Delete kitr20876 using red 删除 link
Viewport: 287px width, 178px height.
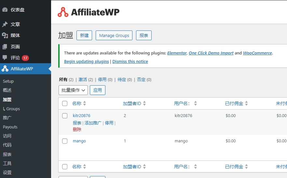[x=77, y=129]
